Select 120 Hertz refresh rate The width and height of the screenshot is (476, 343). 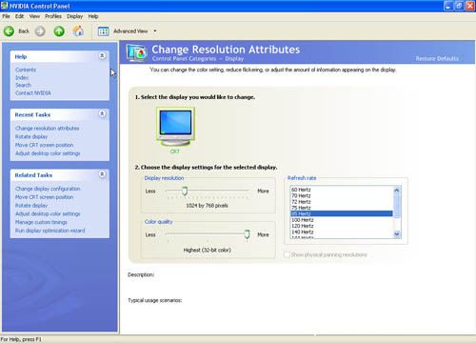click(342, 226)
